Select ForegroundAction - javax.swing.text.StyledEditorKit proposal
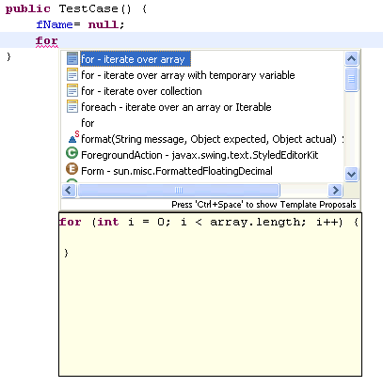 pyautogui.click(x=199, y=155)
